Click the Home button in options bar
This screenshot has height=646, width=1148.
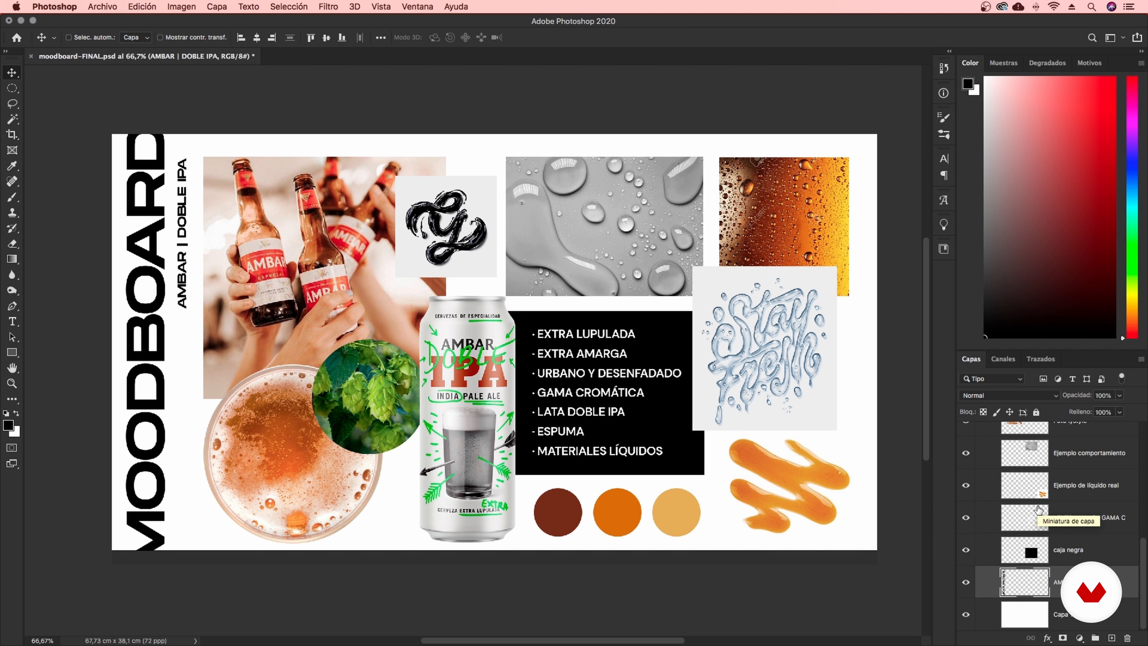pos(17,37)
